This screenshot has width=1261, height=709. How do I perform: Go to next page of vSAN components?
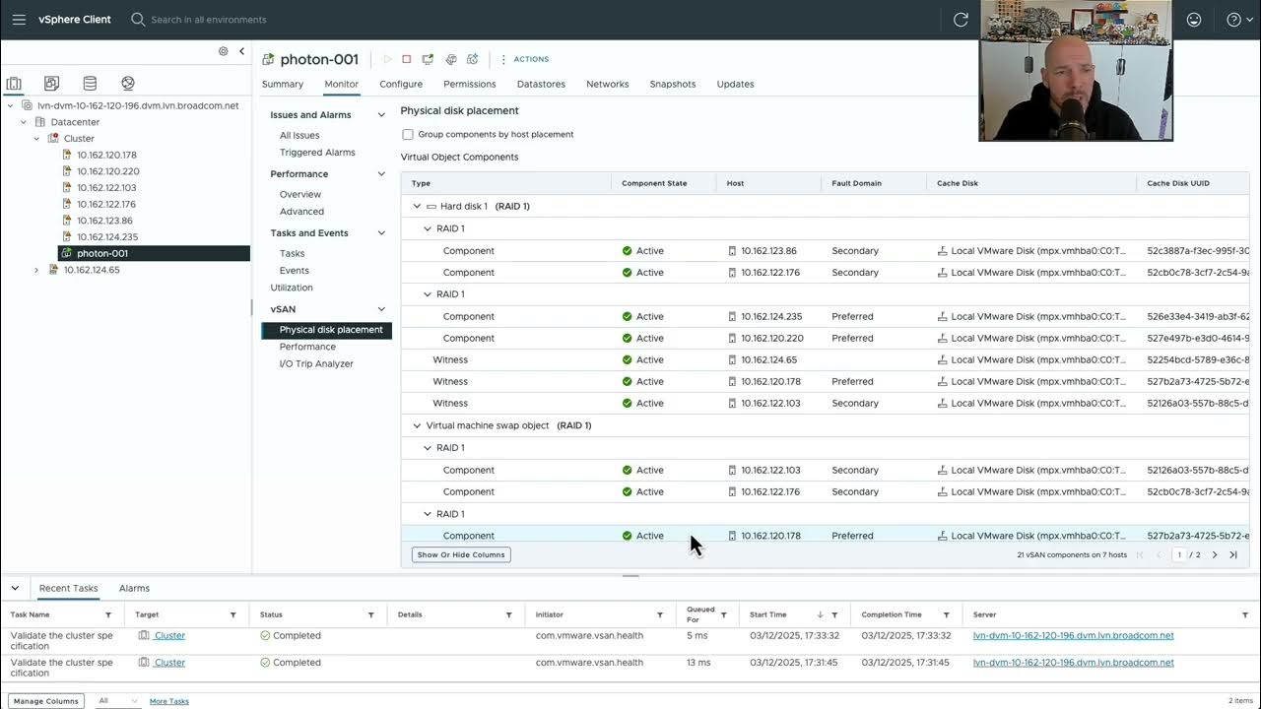(x=1214, y=555)
